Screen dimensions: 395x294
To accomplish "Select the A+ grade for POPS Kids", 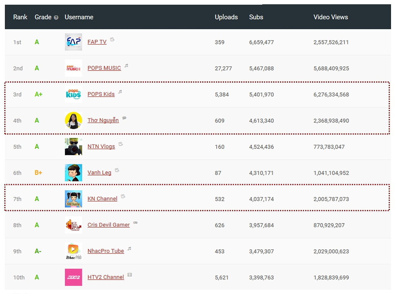I will (x=39, y=94).
